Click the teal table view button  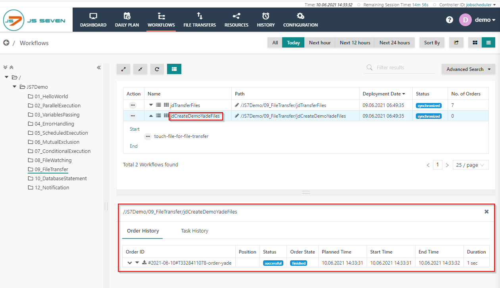pos(174,69)
